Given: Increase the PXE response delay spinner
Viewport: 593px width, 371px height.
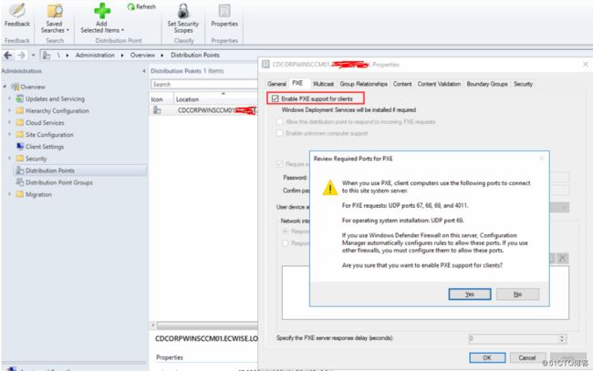Looking at the screenshot, I should tap(562, 336).
